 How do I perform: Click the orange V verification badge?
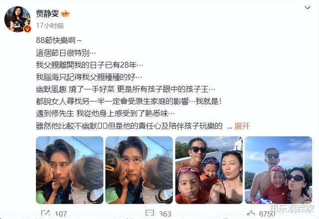[27, 29]
